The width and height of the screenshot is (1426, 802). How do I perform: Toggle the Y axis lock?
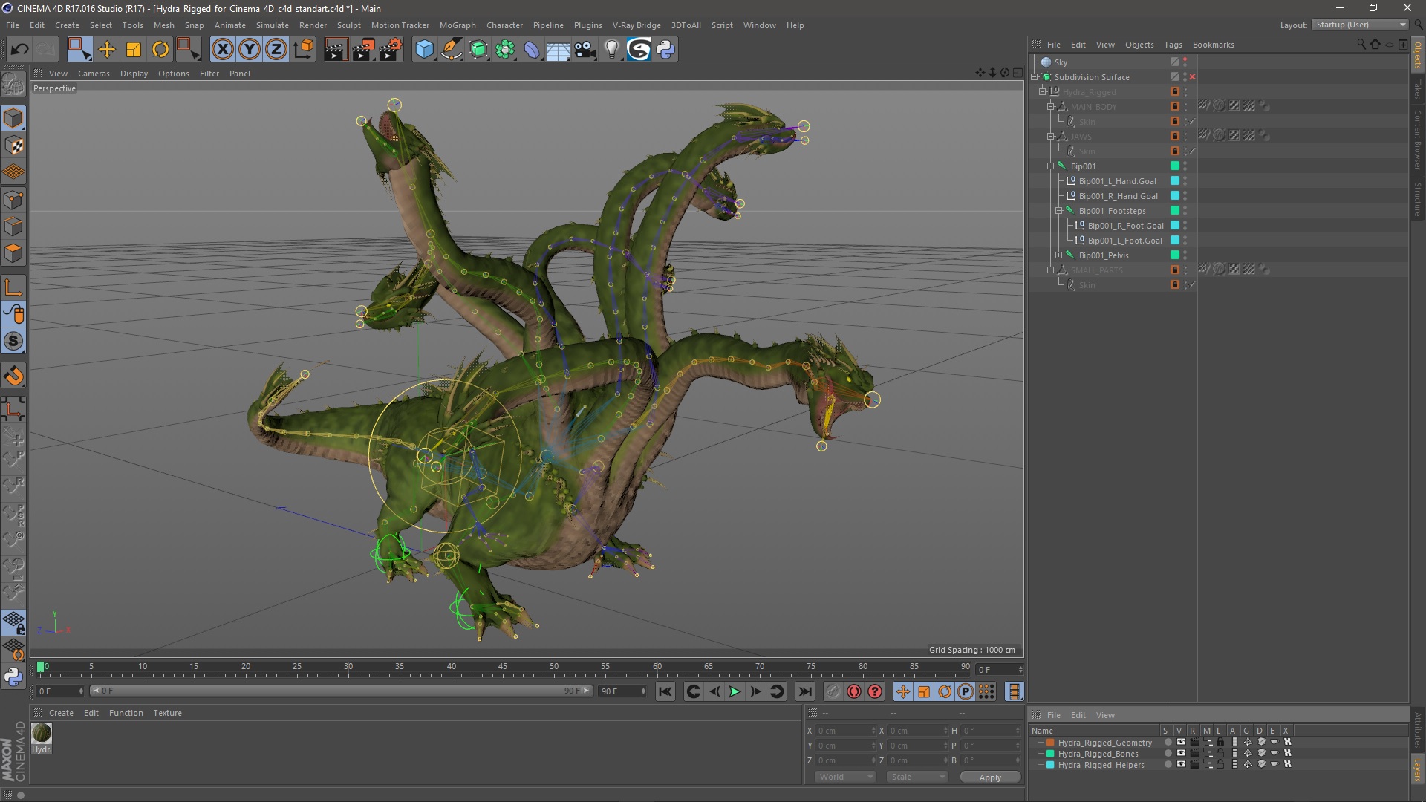[x=250, y=50]
